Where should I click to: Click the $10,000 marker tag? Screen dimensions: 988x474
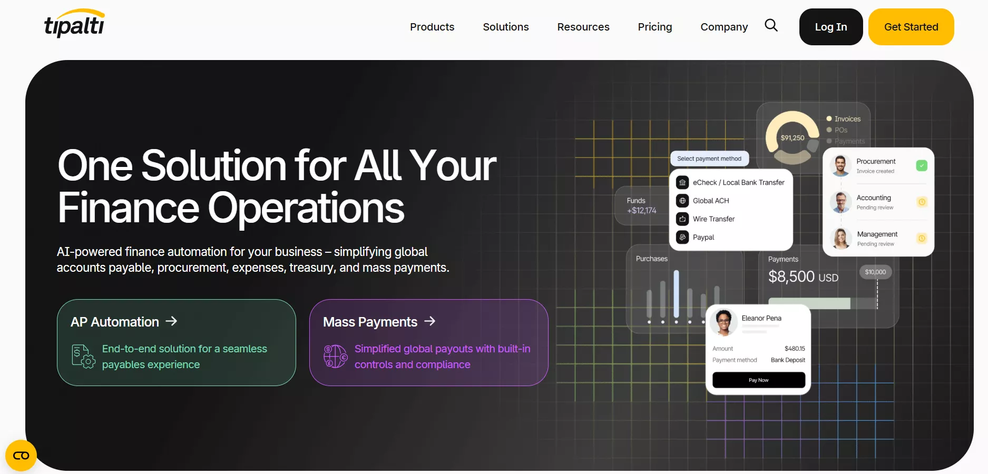tap(875, 272)
